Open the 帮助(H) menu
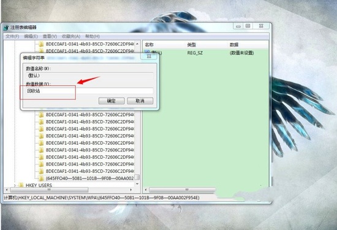The height and width of the screenshot is (230, 337). click(x=93, y=36)
